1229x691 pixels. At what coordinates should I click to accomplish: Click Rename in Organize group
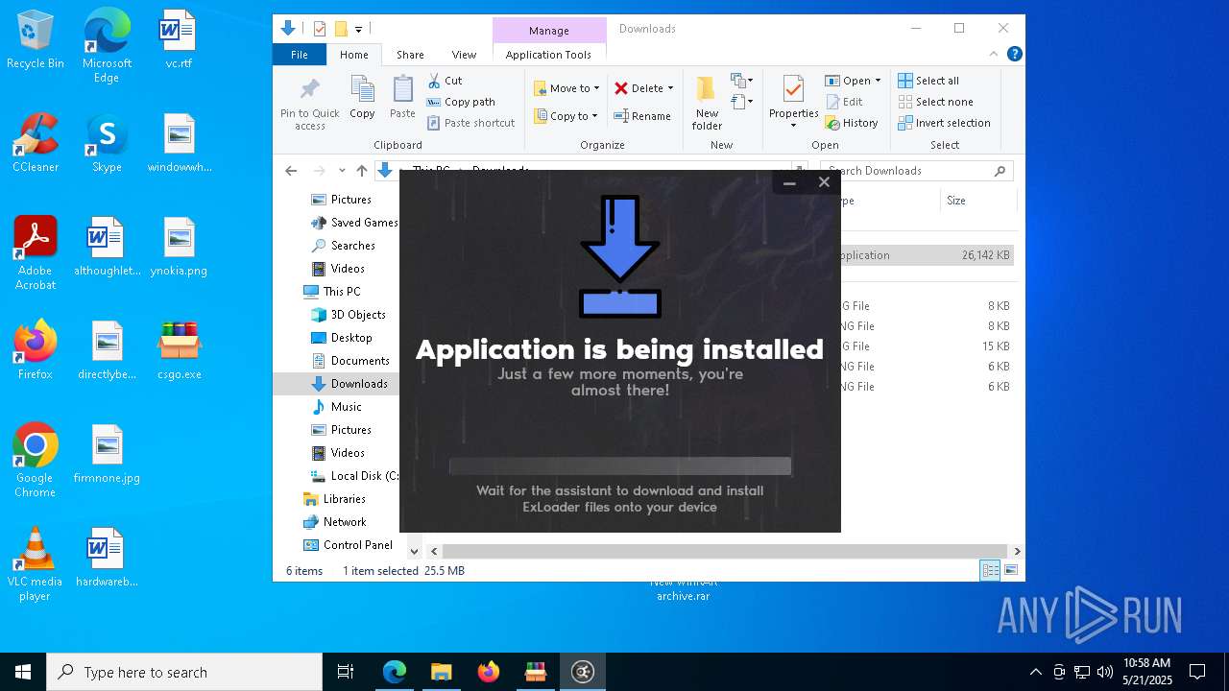click(x=642, y=116)
